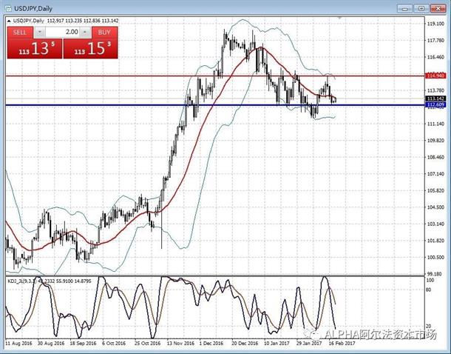The width and height of the screenshot is (451, 354).
Task: Click the 10 Jan 2017 date label
Action: pos(277,344)
